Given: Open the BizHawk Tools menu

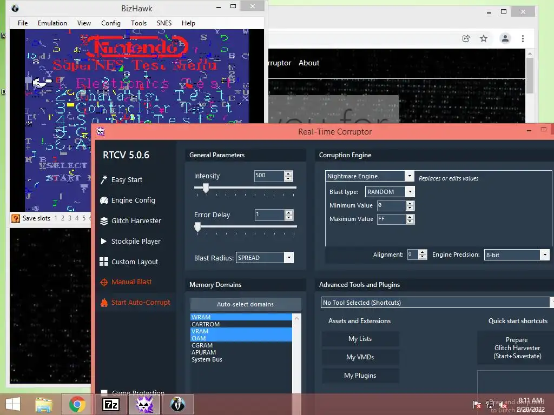Looking at the screenshot, I should [138, 23].
